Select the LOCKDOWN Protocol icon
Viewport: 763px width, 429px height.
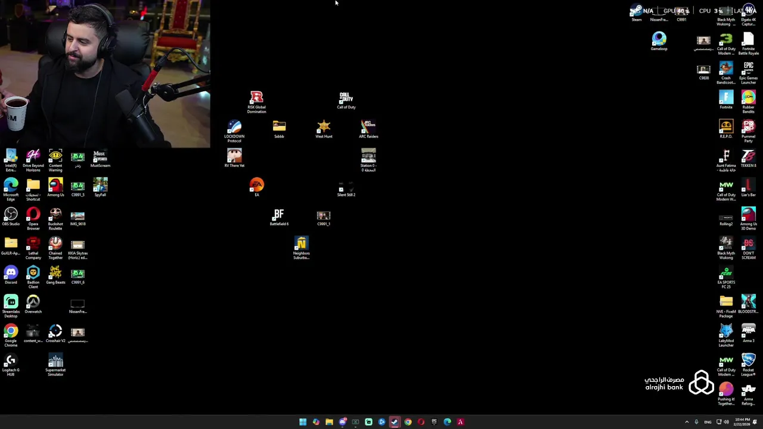tap(234, 132)
